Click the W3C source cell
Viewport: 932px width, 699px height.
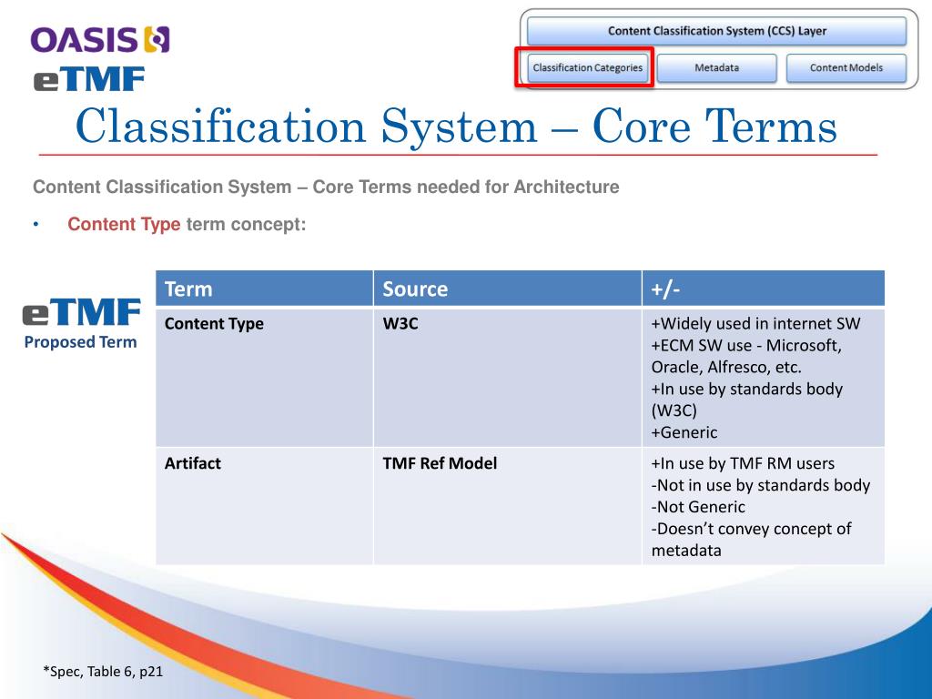pyautogui.click(x=508, y=378)
